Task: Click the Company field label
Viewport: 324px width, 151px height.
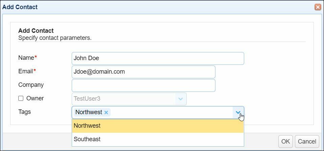Action: click(x=31, y=85)
